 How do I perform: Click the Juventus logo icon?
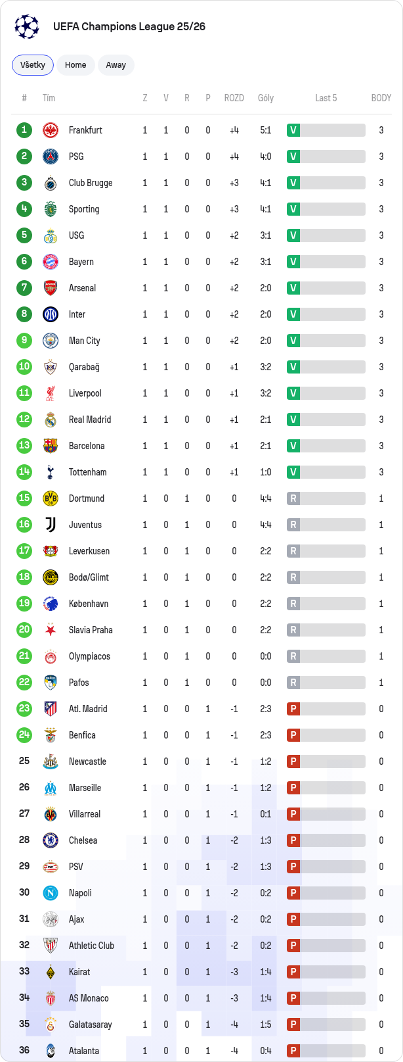[51, 525]
